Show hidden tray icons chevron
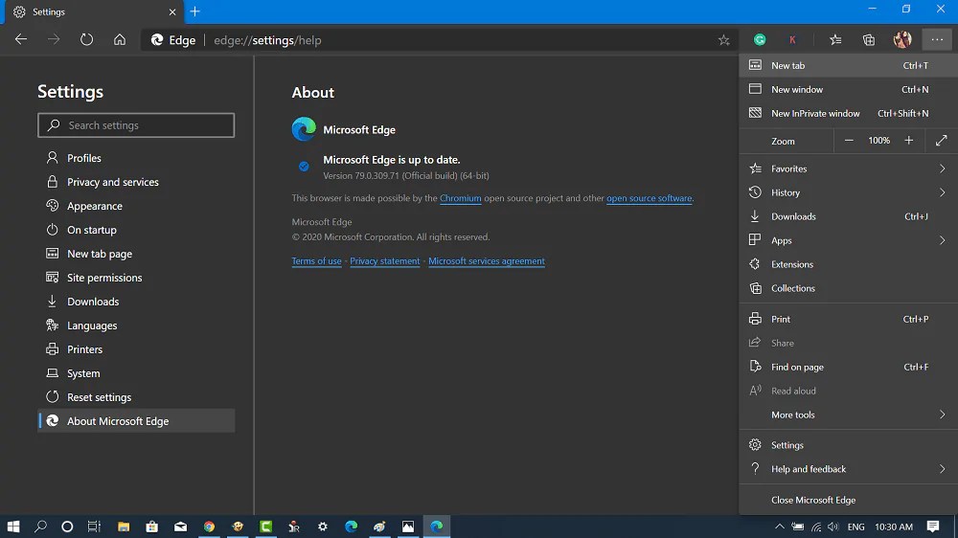The image size is (958, 538). pyautogui.click(x=780, y=527)
